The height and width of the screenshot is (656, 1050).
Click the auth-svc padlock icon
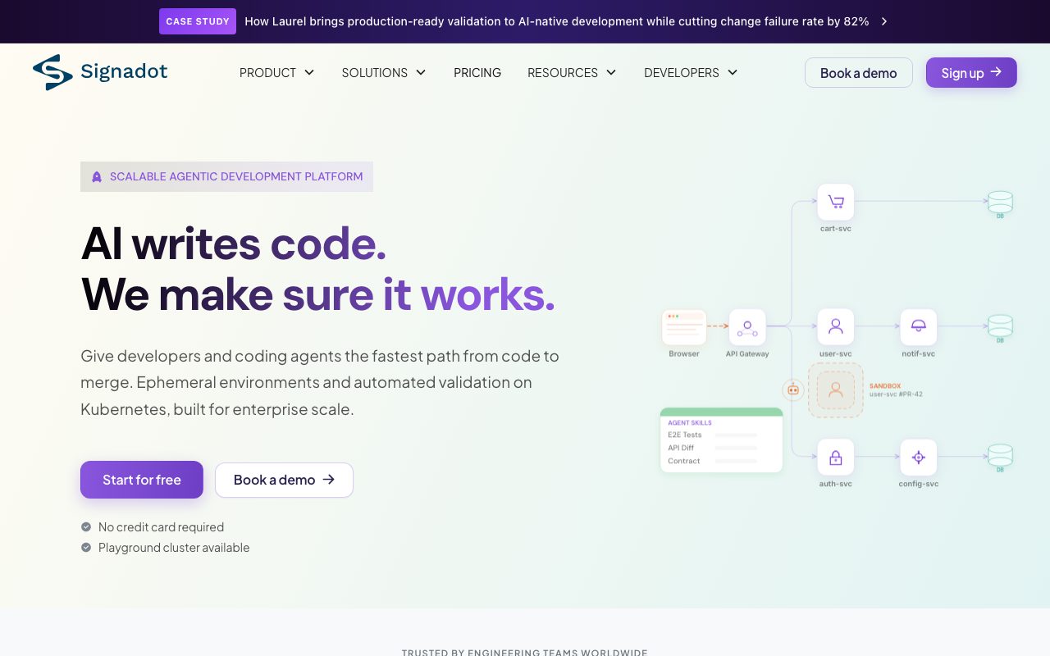tap(836, 458)
